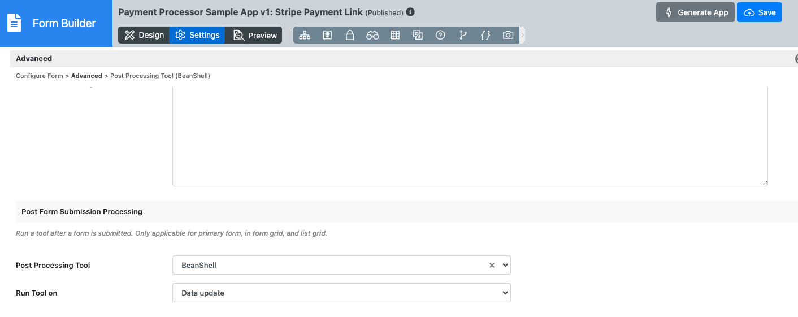Click the git branch icon
The height and width of the screenshot is (317, 798).
tap(463, 35)
